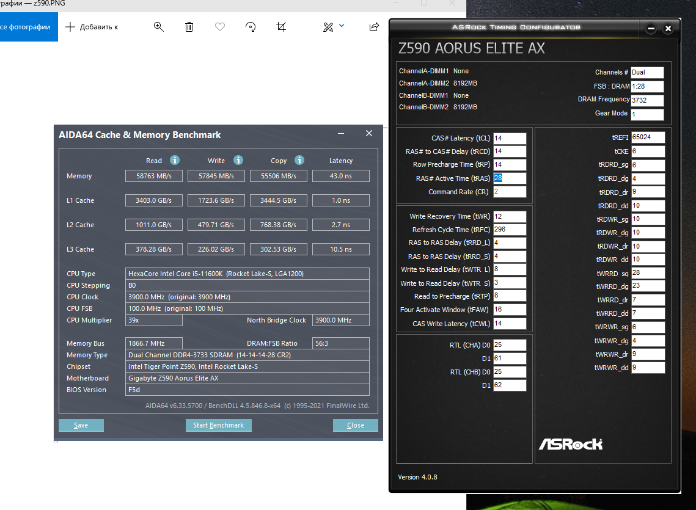Image resolution: width=696 pixels, height=510 pixels.
Task: Open the все фотографии blue button
Action: click(29, 27)
